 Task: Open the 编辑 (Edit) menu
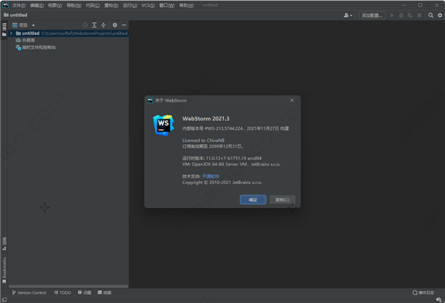[37, 5]
